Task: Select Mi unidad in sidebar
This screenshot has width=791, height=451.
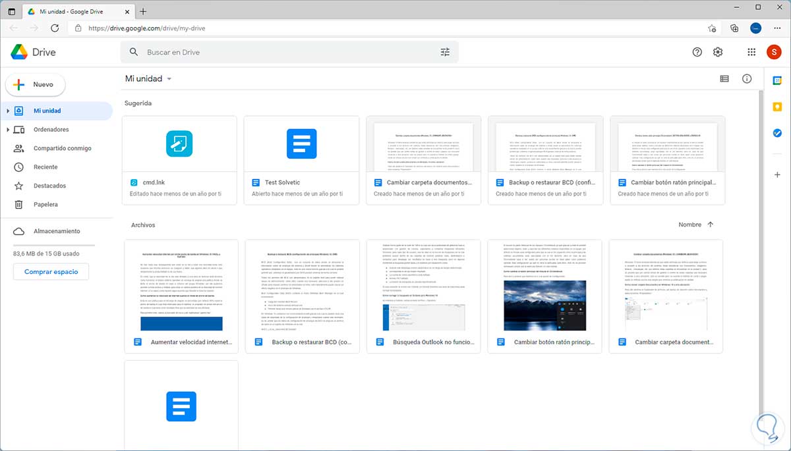Action: click(x=57, y=111)
